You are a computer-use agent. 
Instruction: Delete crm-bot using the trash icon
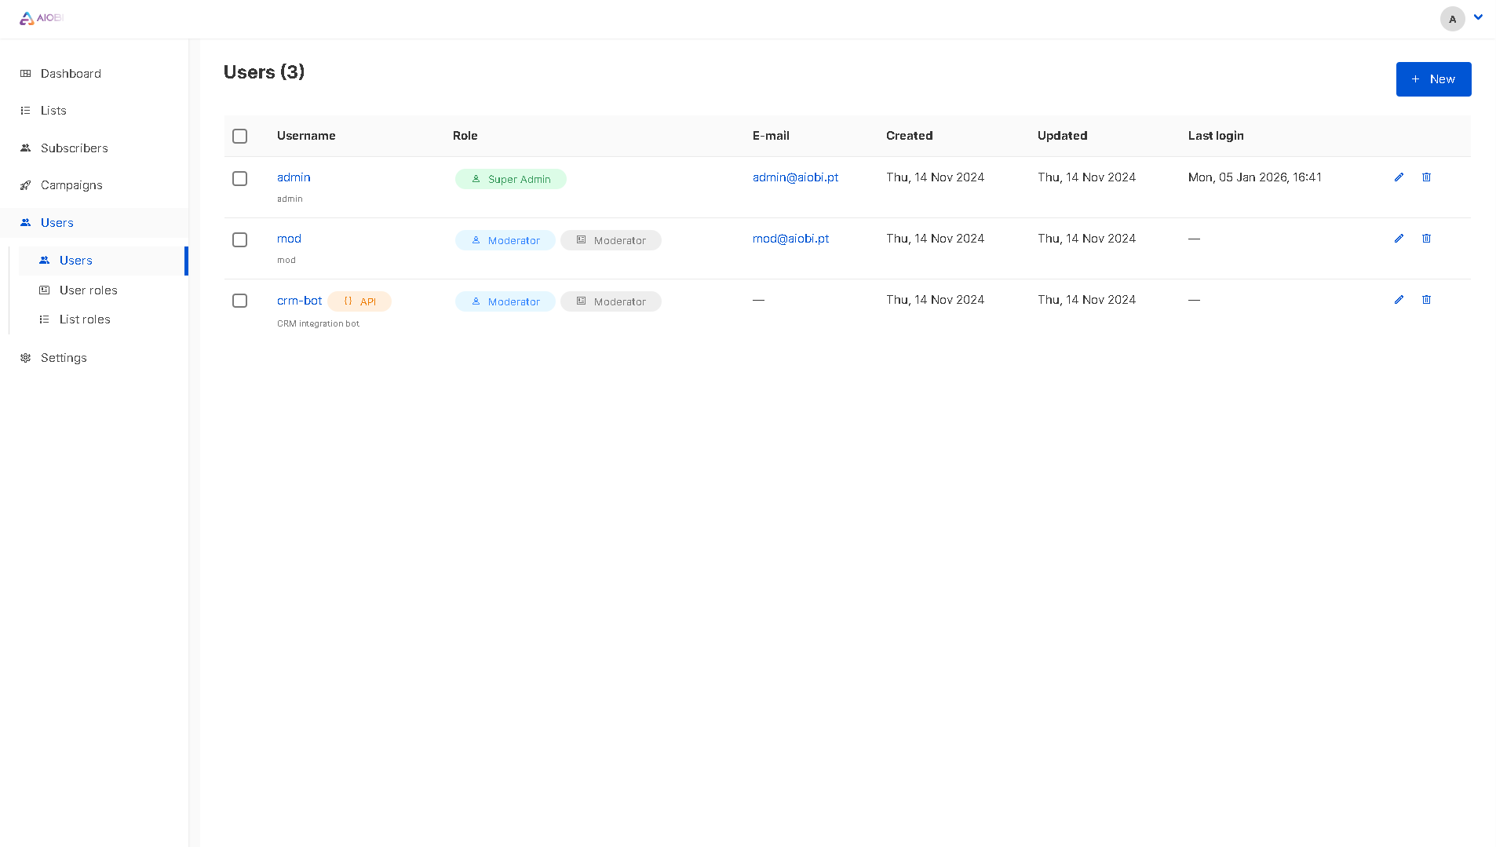click(x=1426, y=300)
